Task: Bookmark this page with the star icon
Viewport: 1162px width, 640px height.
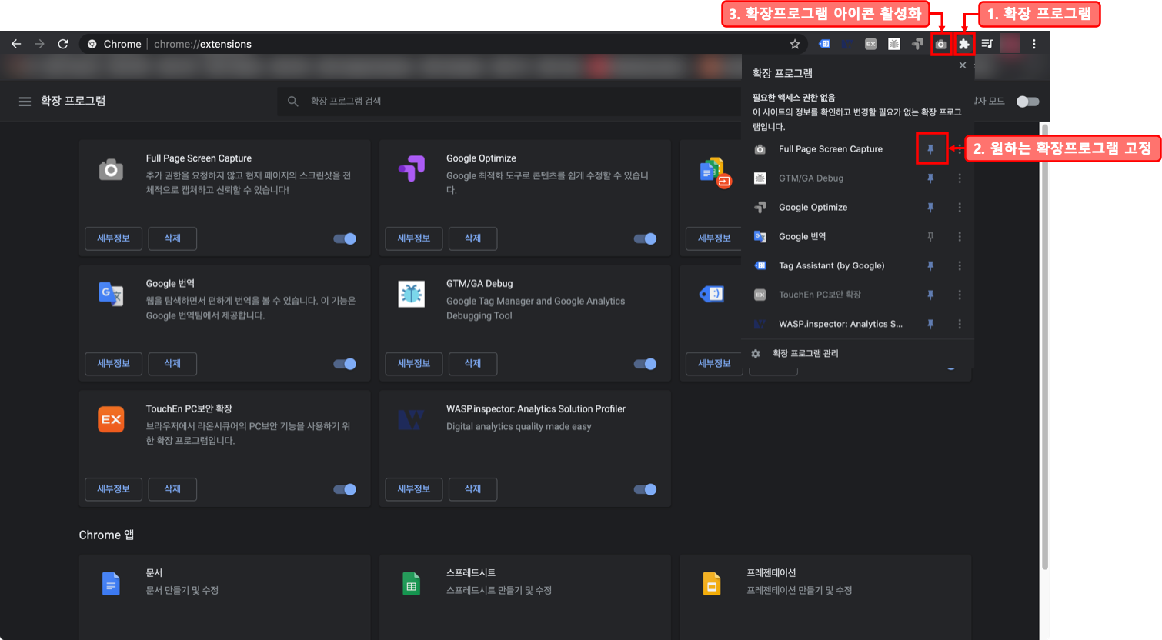Action: click(795, 44)
